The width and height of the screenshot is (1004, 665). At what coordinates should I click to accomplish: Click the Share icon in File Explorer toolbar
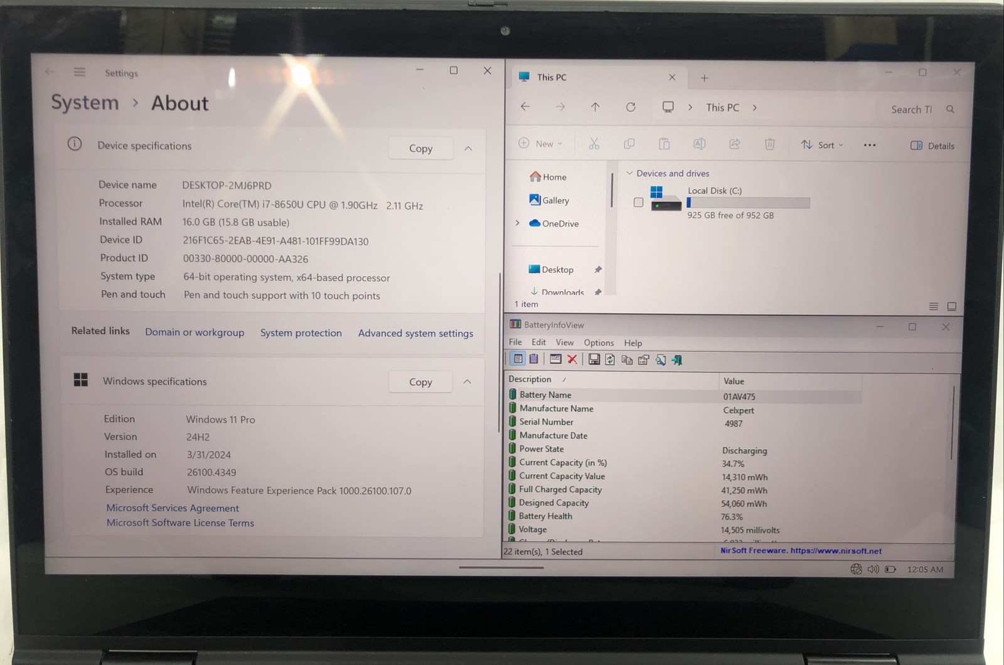[734, 144]
